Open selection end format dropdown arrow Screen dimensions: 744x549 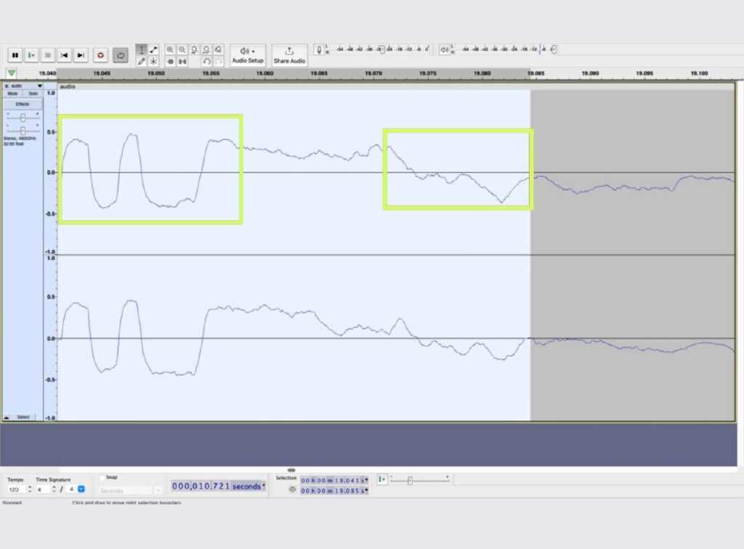[366, 491]
